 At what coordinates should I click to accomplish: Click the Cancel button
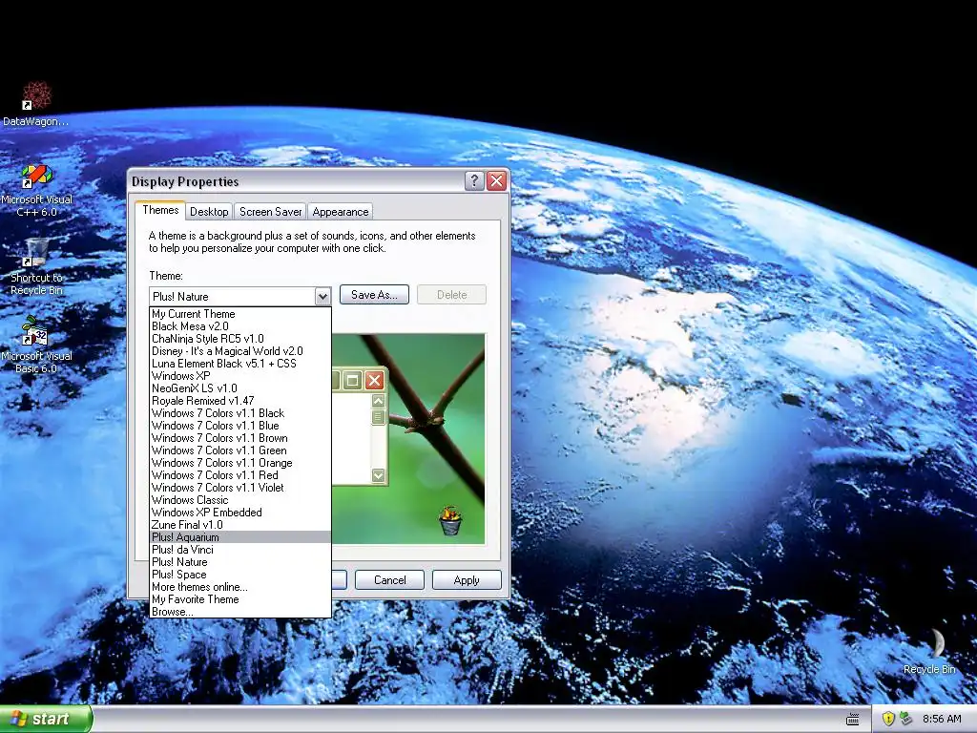389,579
